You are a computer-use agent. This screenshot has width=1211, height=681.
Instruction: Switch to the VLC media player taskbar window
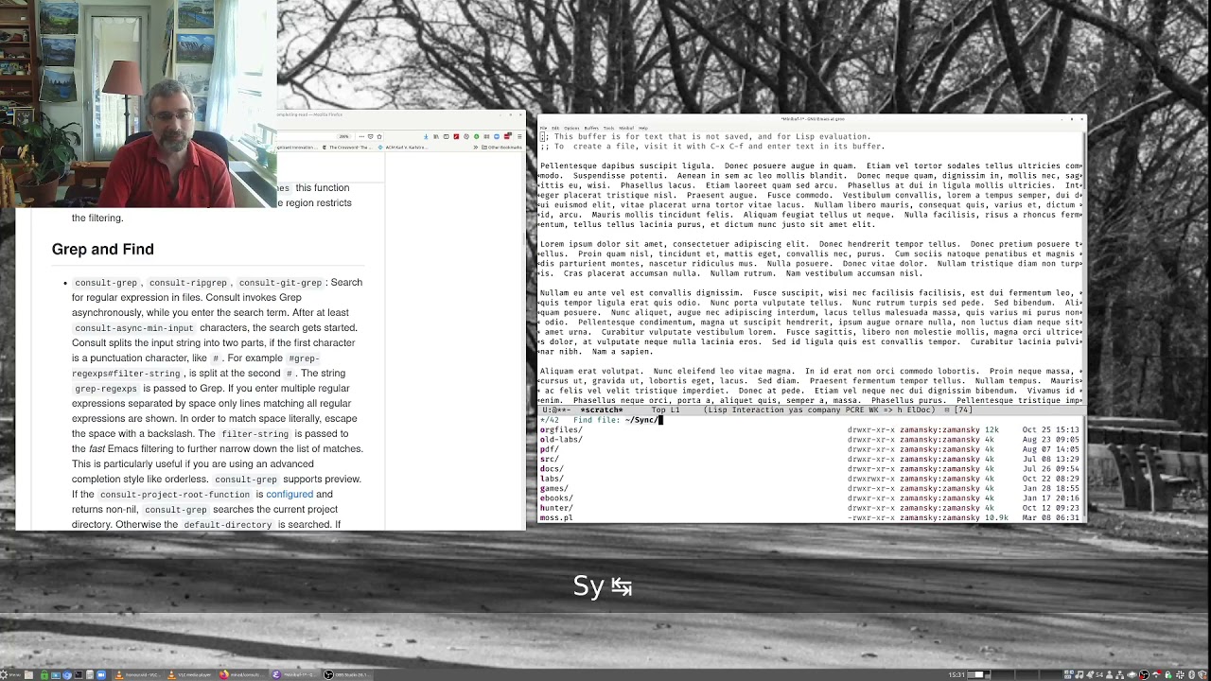[190, 674]
